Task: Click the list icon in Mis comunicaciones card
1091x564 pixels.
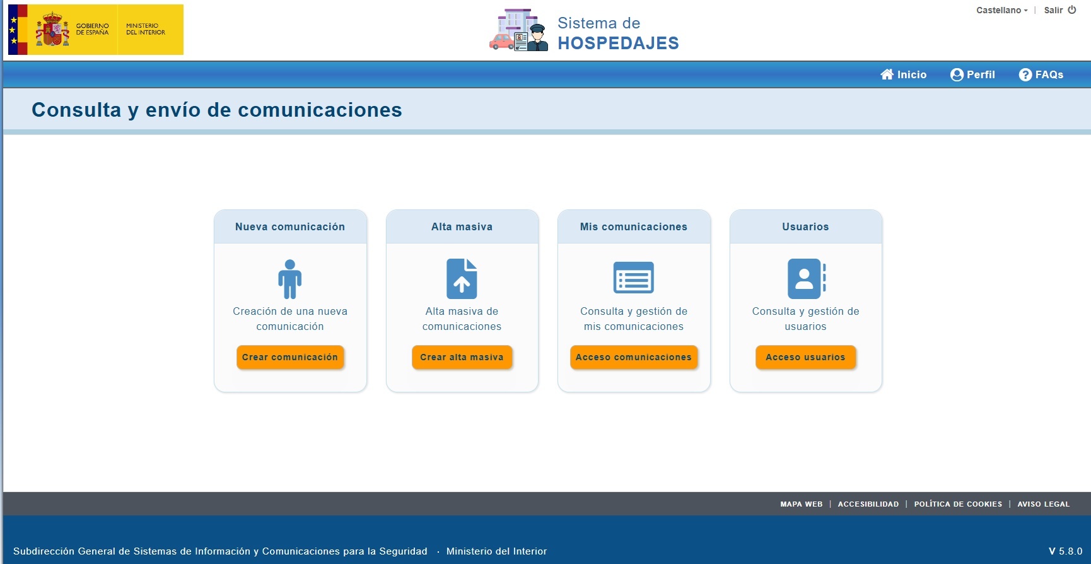Action: (633, 278)
